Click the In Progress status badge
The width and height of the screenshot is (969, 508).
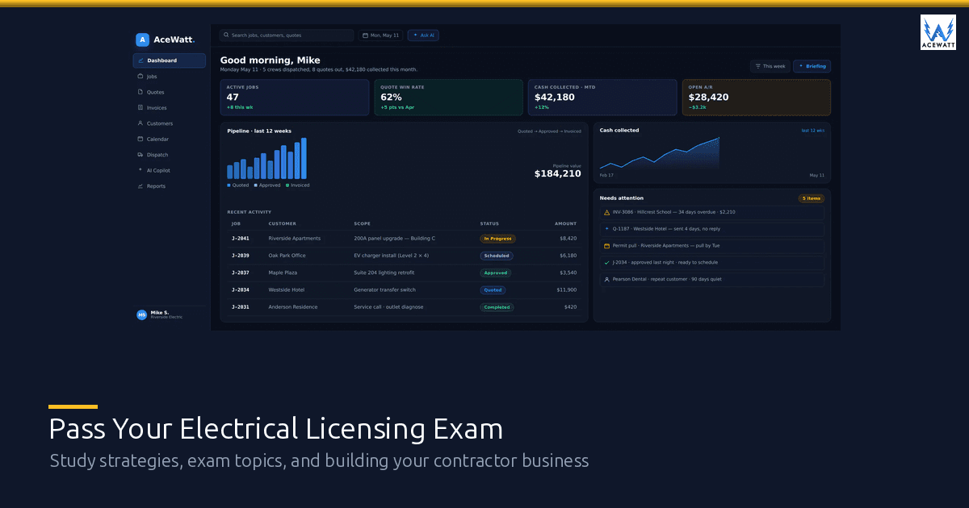[497, 239]
